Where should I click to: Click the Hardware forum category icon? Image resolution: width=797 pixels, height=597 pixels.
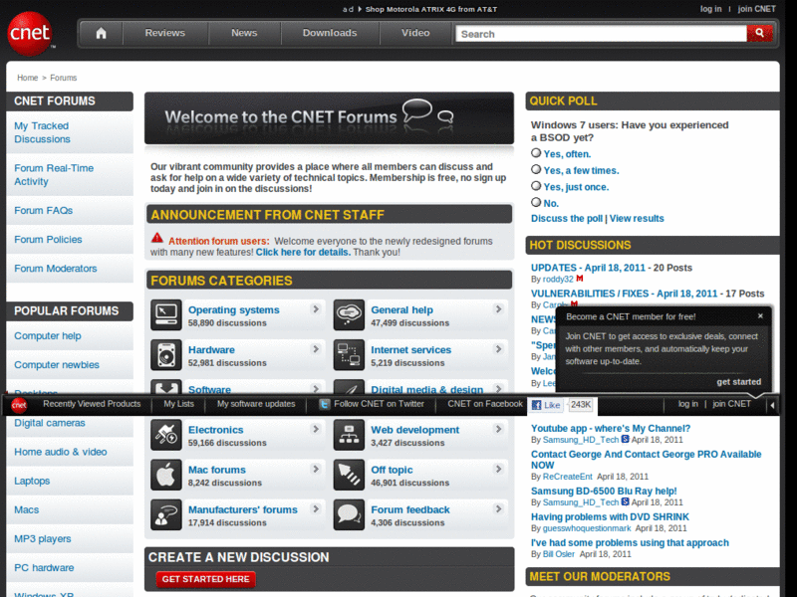(x=165, y=354)
